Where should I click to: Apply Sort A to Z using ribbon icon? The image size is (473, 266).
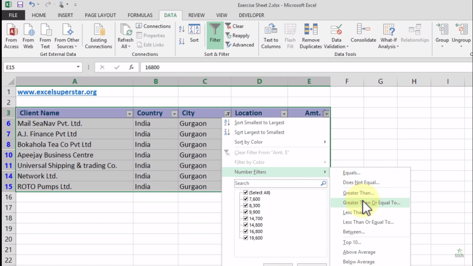[181, 29]
